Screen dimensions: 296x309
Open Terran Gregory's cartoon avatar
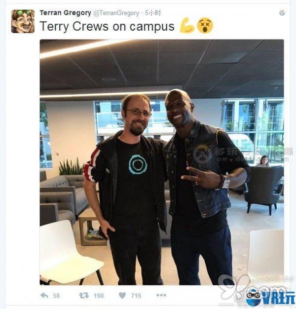(23, 21)
